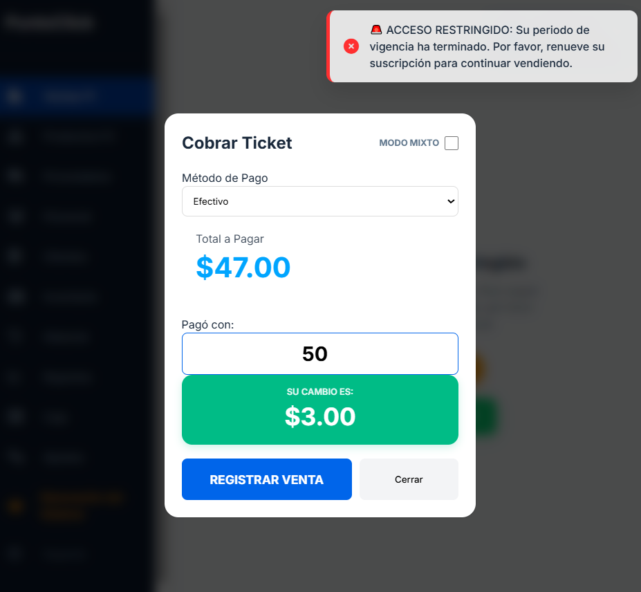Click the app logo in the top-left corner
This screenshot has height=592, width=641.
[48, 21]
